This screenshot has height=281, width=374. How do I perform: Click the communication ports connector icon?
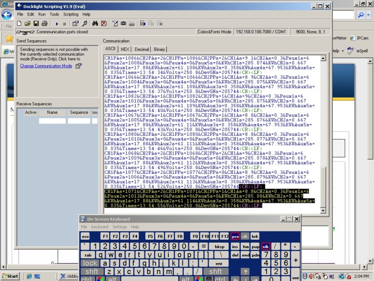[25, 32]
